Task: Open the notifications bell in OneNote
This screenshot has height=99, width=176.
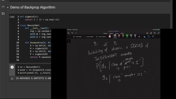Action: (147, 33)
